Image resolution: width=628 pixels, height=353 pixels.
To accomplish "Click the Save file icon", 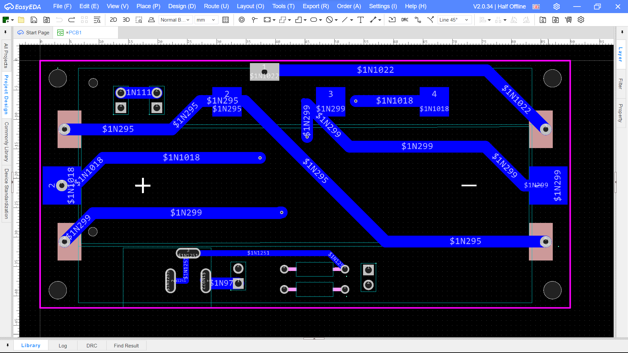I will click(x=34, y=20).
